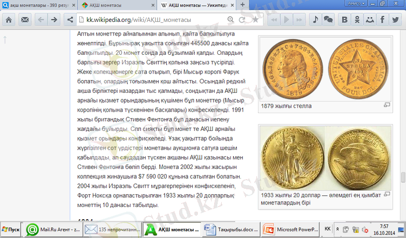Open the clock showing 7:57

point(384,229)
